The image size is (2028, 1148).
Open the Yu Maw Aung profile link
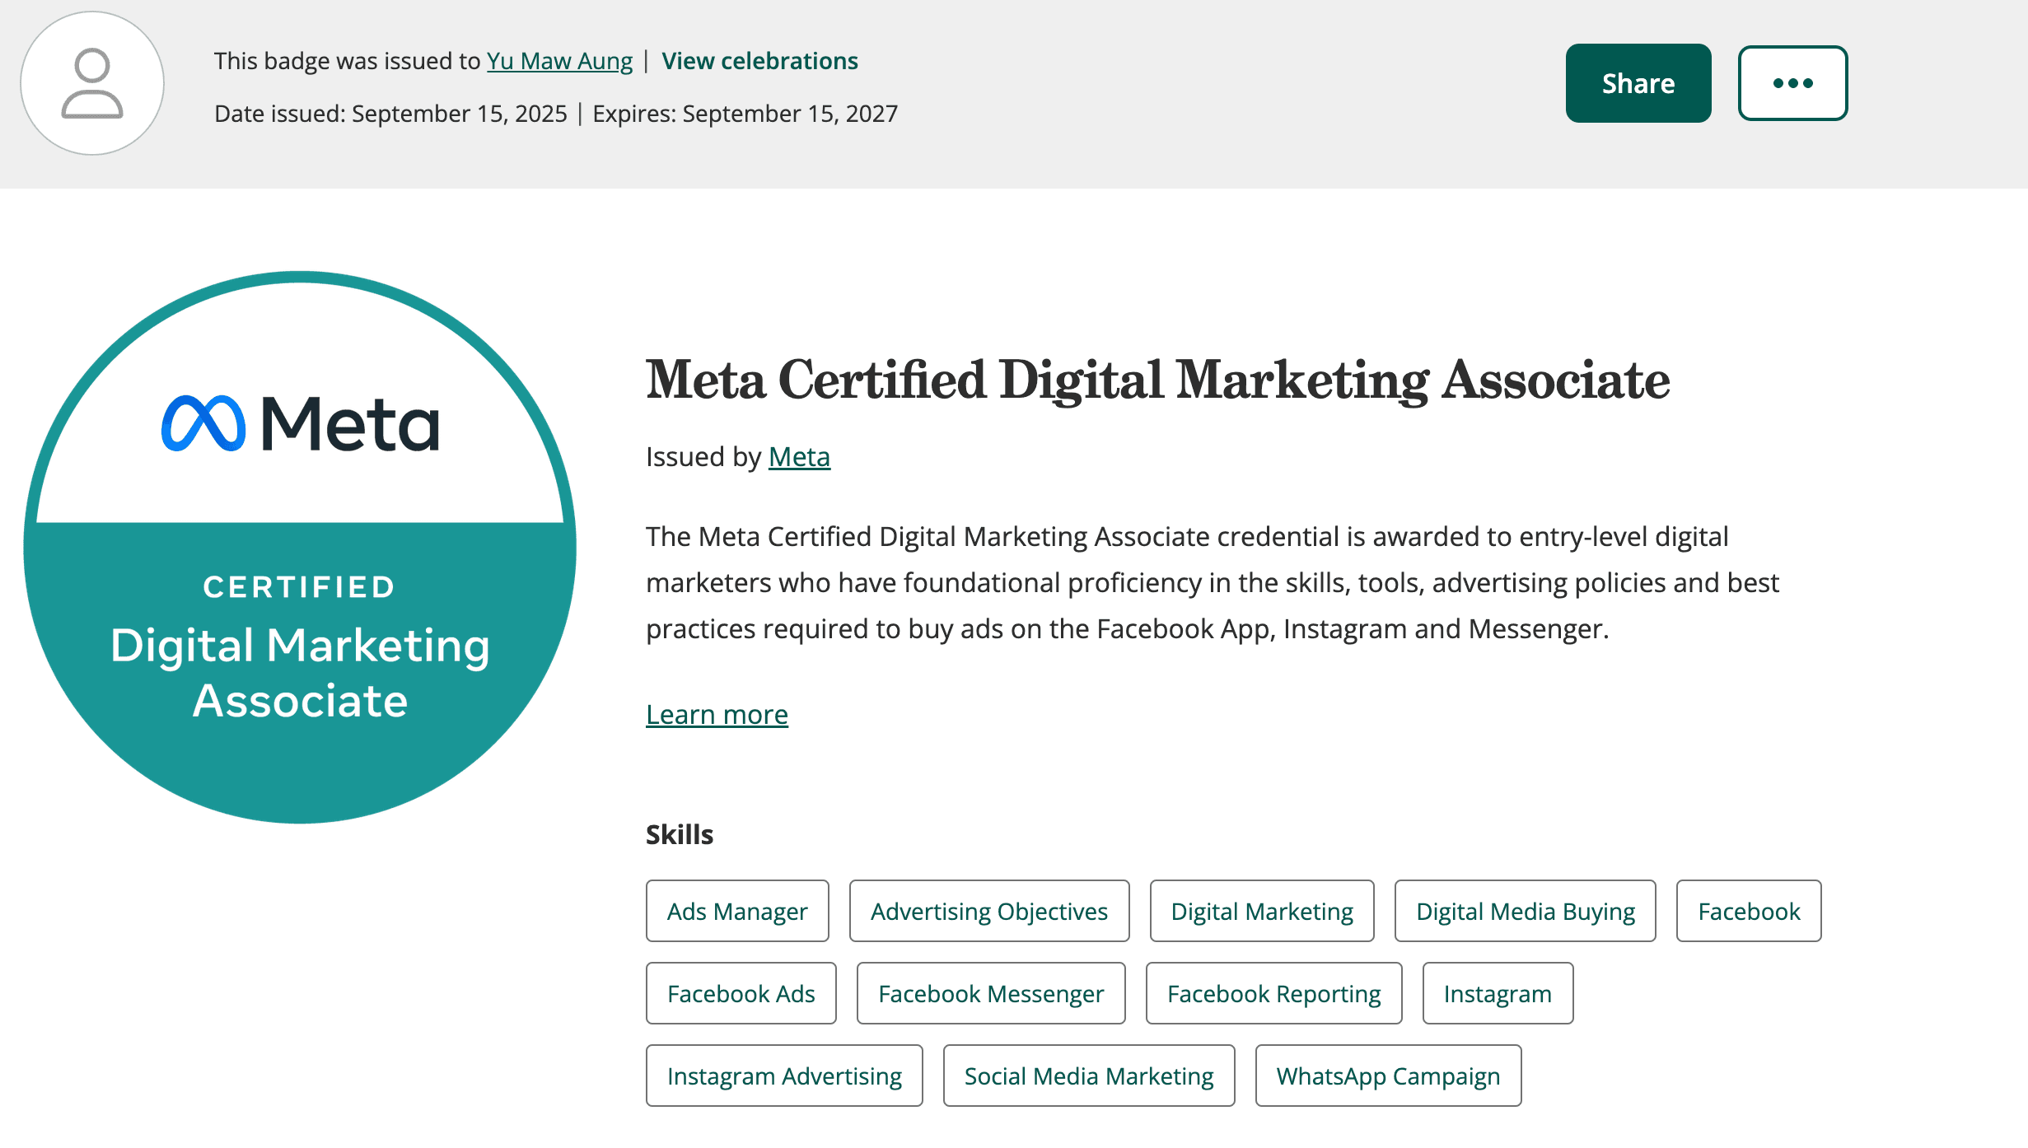click(559, 60)
